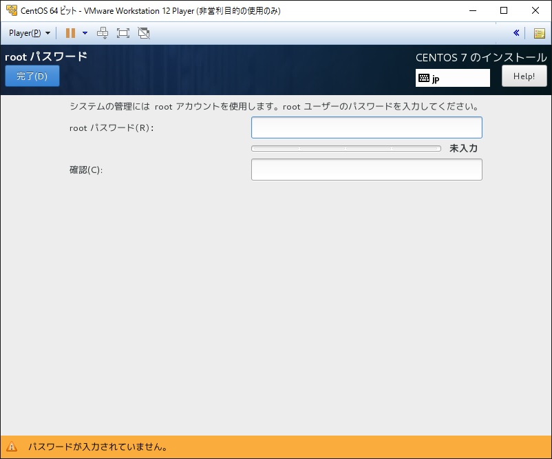
Task: Click the 完了(D) button
Action: pyautogui.click(x=32, y=76)
